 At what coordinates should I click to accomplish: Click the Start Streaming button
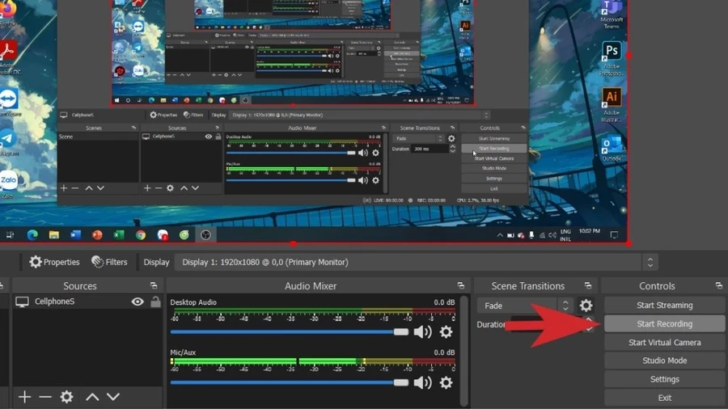click(x=664, y=305)
